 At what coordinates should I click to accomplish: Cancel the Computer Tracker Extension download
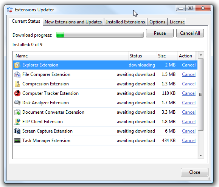click(x=189, y=93)
